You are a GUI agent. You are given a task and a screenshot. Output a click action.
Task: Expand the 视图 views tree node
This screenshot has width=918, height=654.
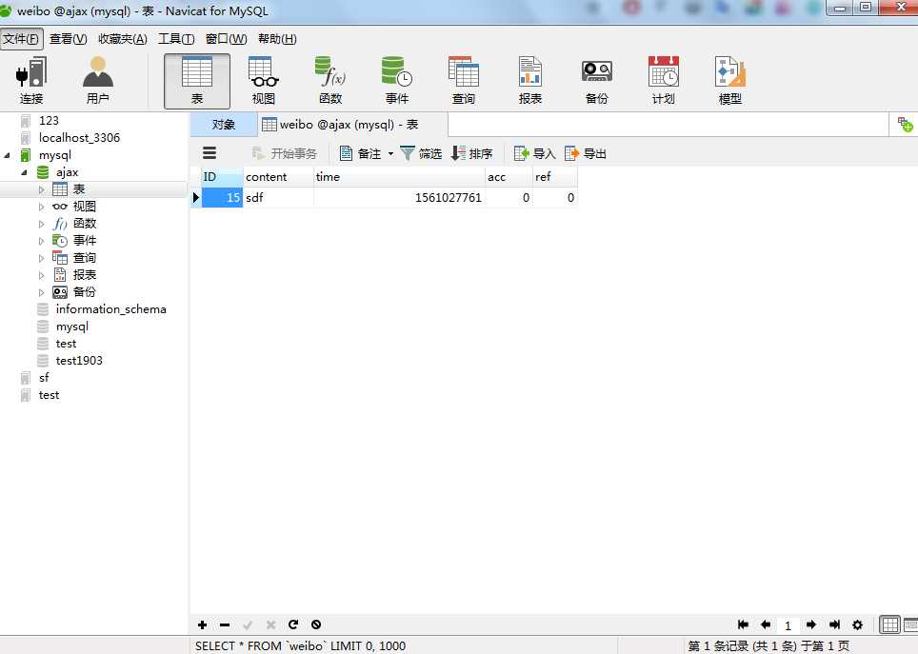point(41,206)
